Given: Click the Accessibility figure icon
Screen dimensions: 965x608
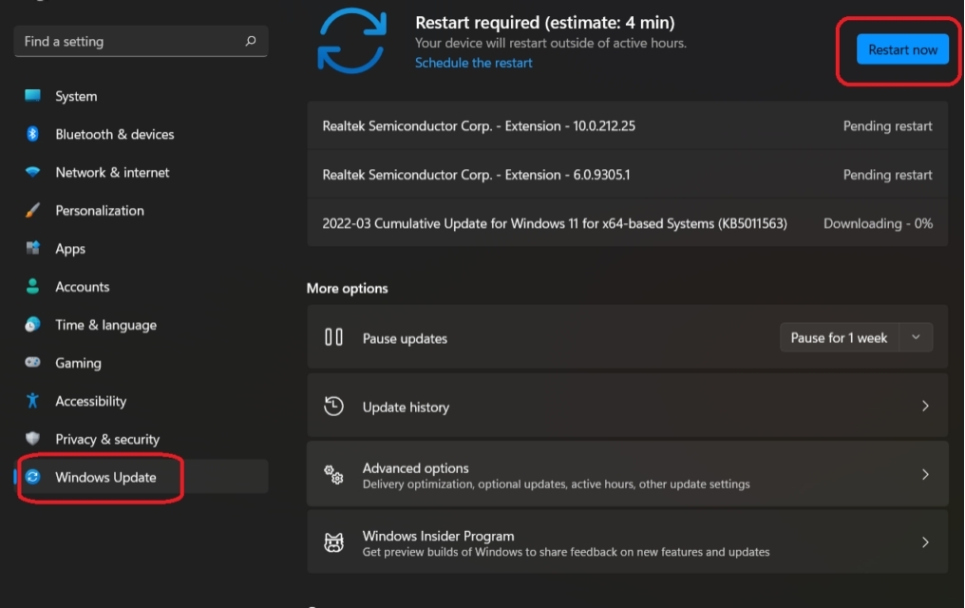Looking at the screenshot, I should point(33,401).
